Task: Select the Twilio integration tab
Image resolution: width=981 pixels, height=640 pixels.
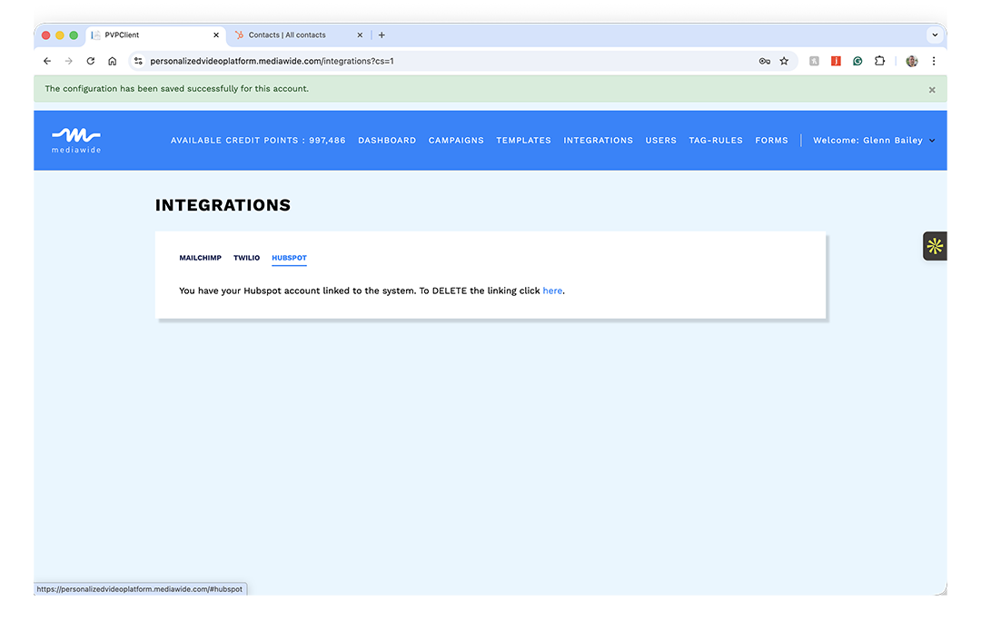Action: pos(246,258)
